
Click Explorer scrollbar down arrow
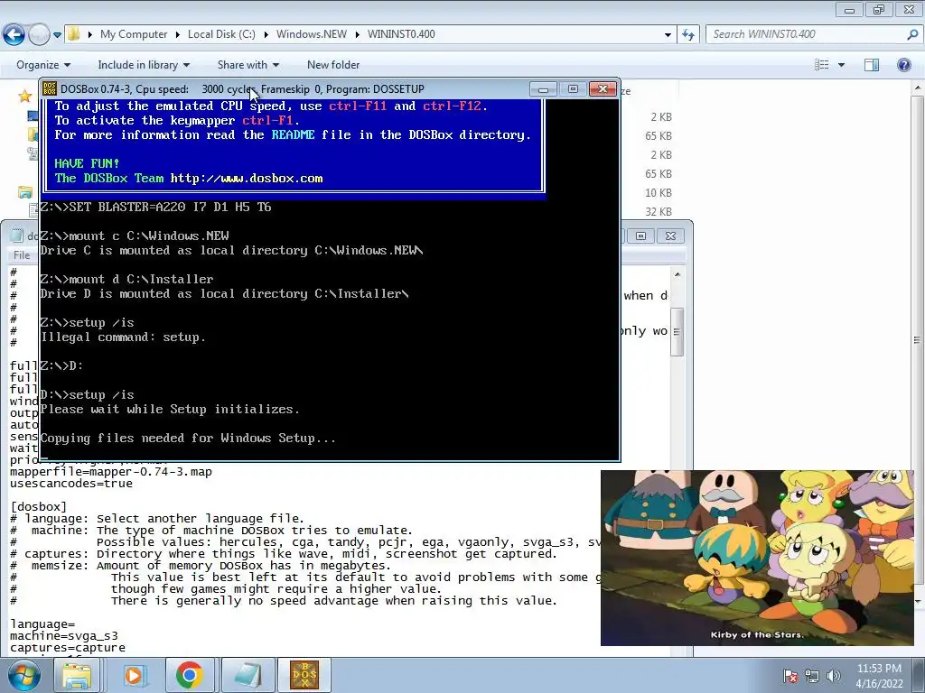[x=918, y=602]
